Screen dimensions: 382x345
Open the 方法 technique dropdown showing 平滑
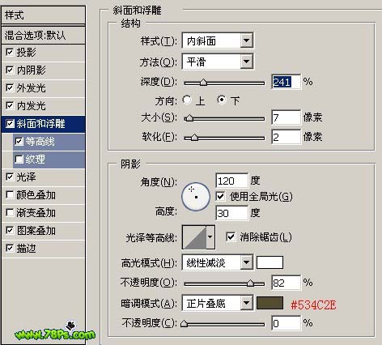218,62
